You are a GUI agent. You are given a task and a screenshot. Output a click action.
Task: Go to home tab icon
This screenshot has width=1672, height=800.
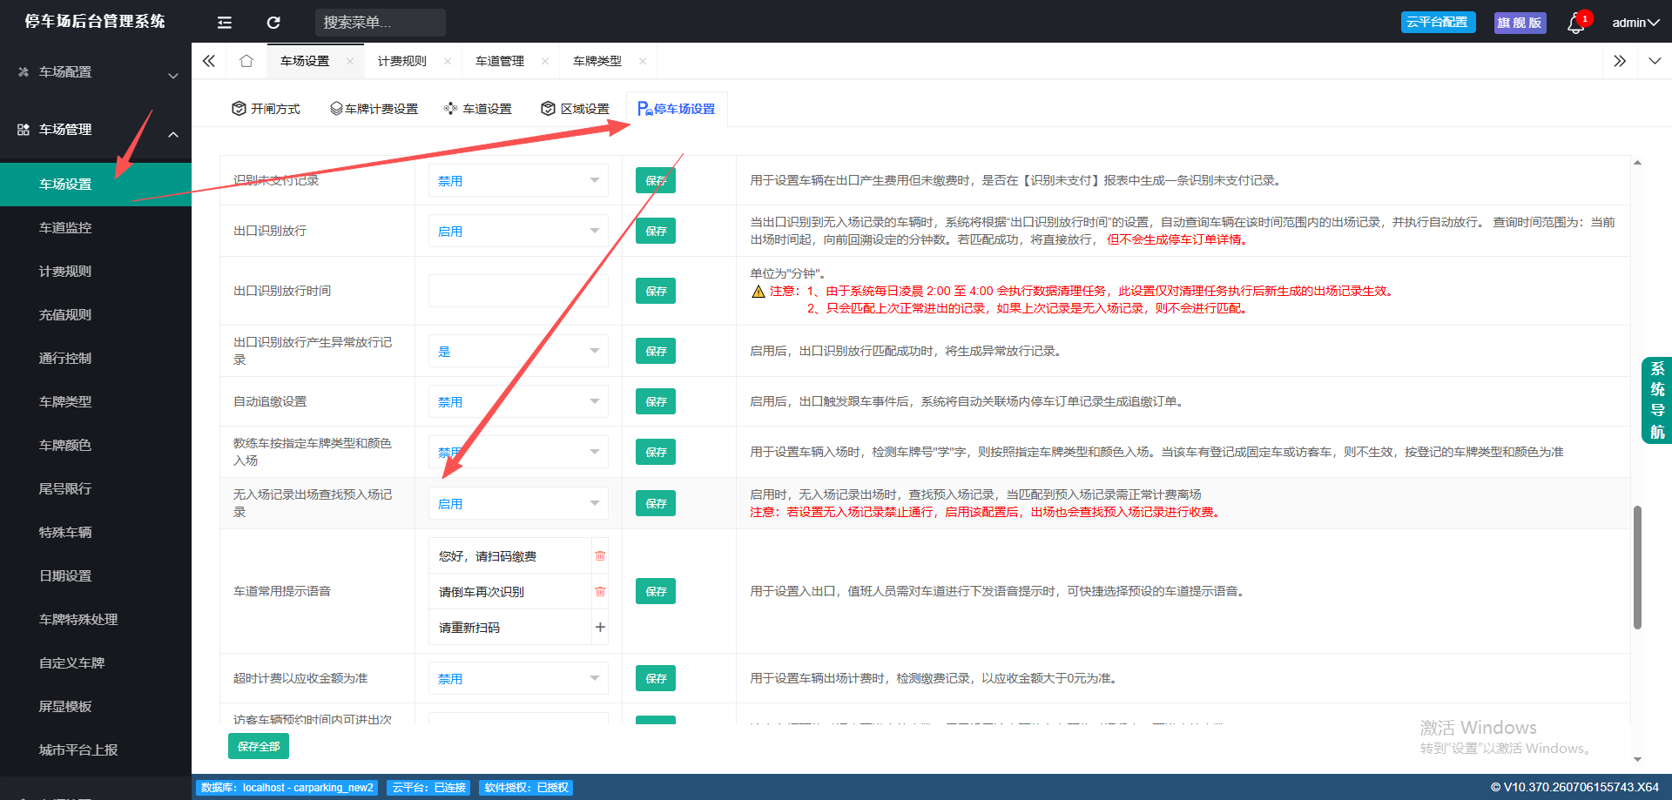coord(246,61)
